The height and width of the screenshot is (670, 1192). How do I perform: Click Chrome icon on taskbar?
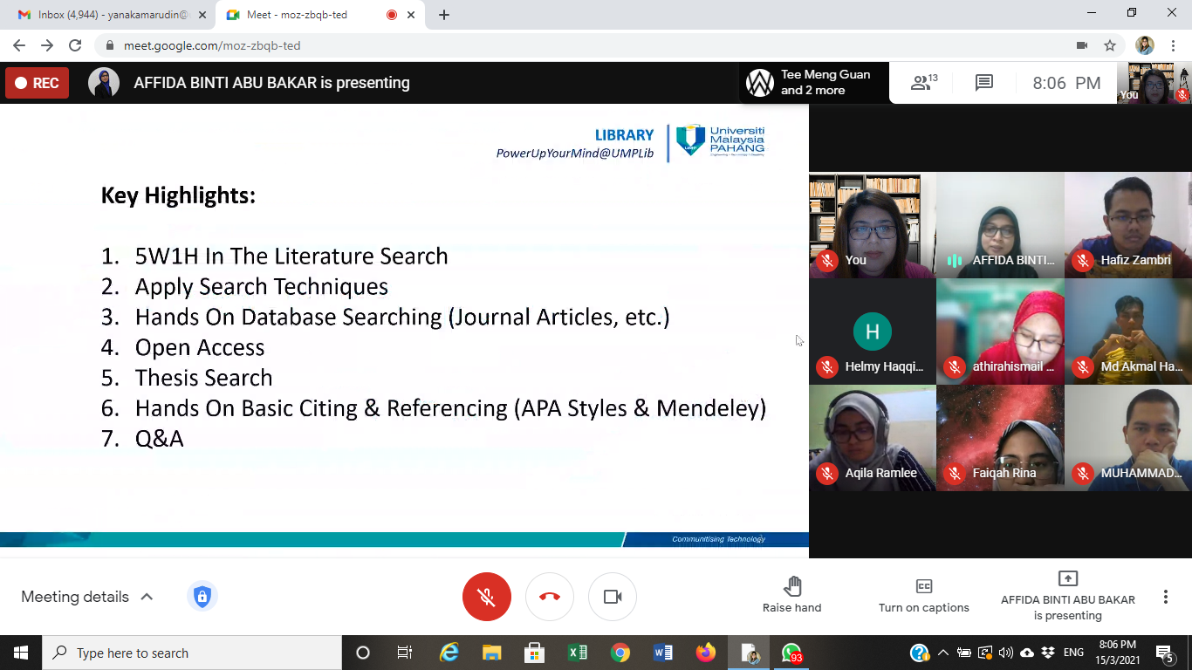click(620, 653)
